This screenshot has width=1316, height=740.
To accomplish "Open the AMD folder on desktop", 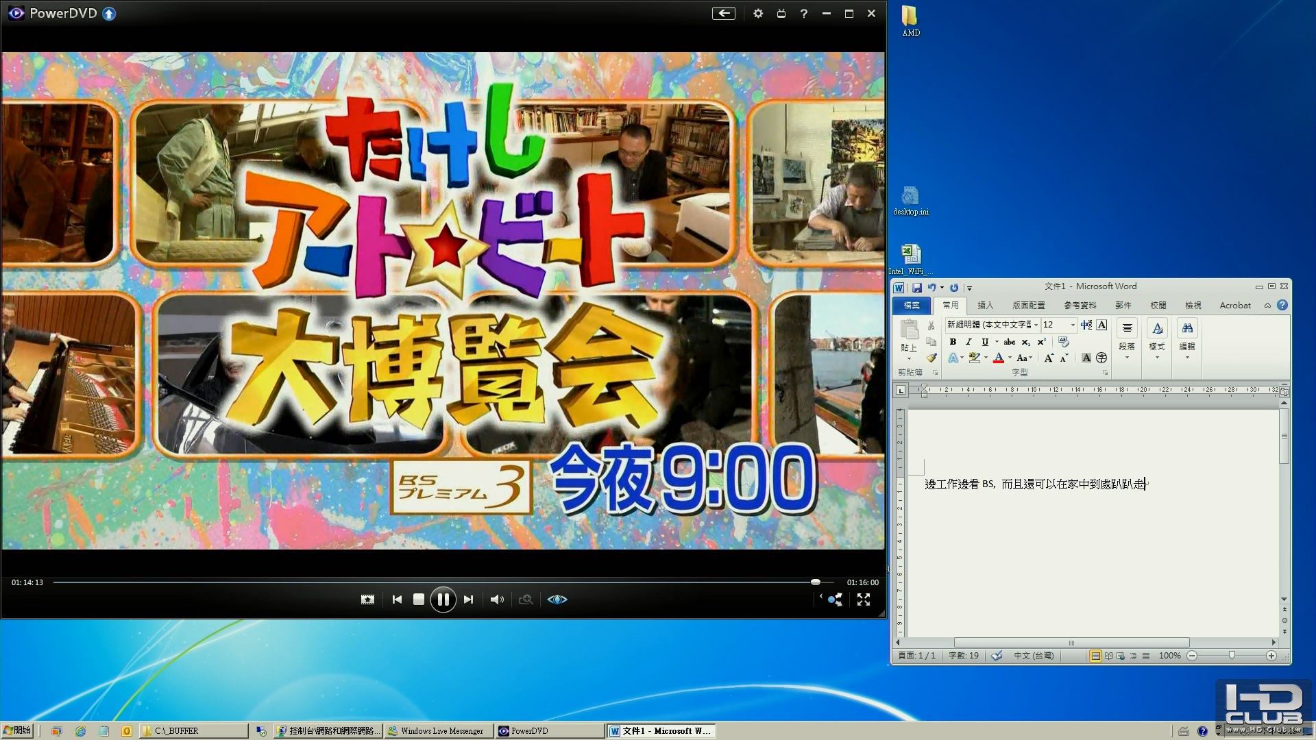I will (x=910, y=21).
